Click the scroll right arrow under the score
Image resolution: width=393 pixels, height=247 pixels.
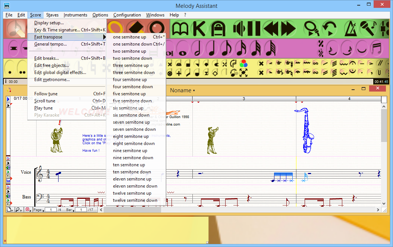point(378,210)
